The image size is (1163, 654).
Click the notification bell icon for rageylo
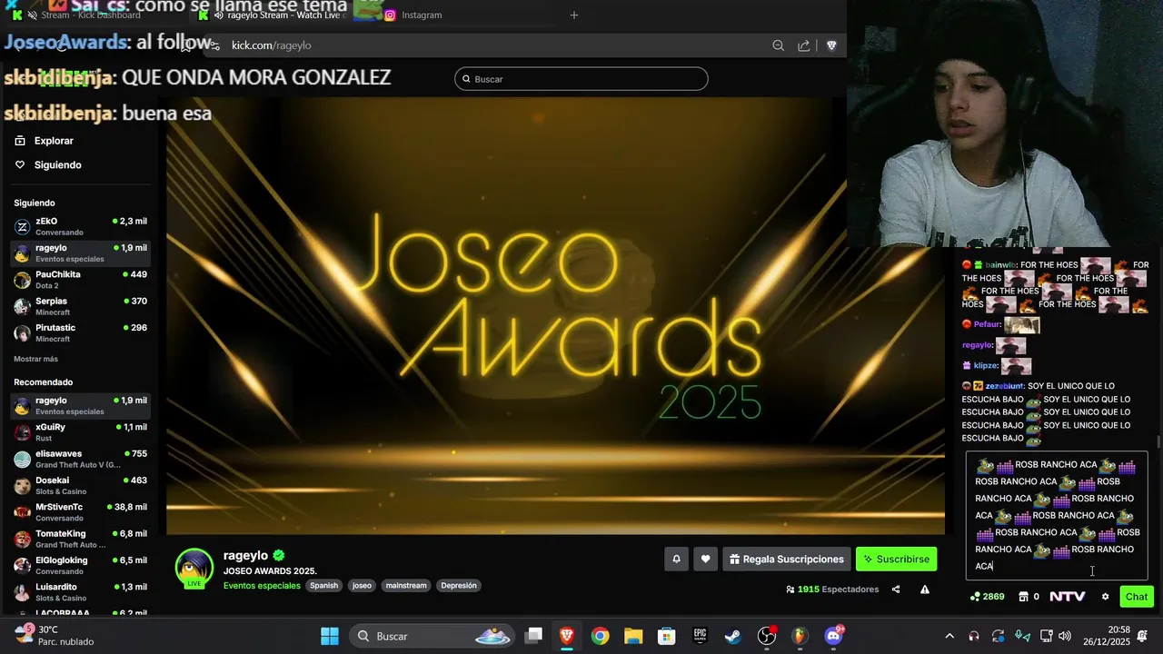point(676,560)
